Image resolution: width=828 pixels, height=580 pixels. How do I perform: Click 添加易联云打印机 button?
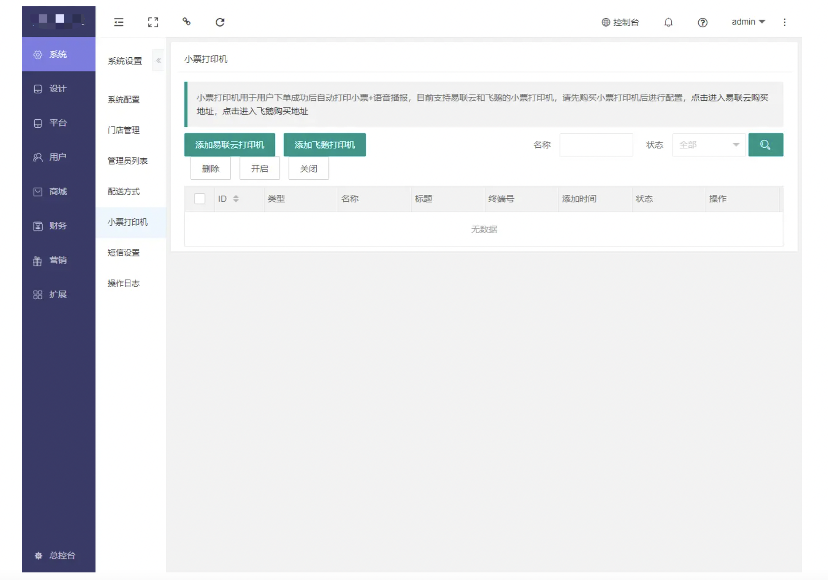230,145
